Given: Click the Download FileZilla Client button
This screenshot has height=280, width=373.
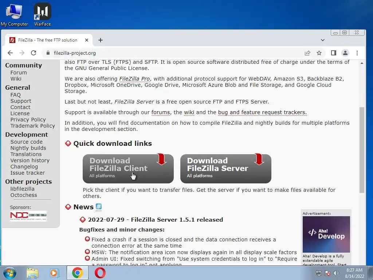Looking at the screenshot, I should point(128,169).
